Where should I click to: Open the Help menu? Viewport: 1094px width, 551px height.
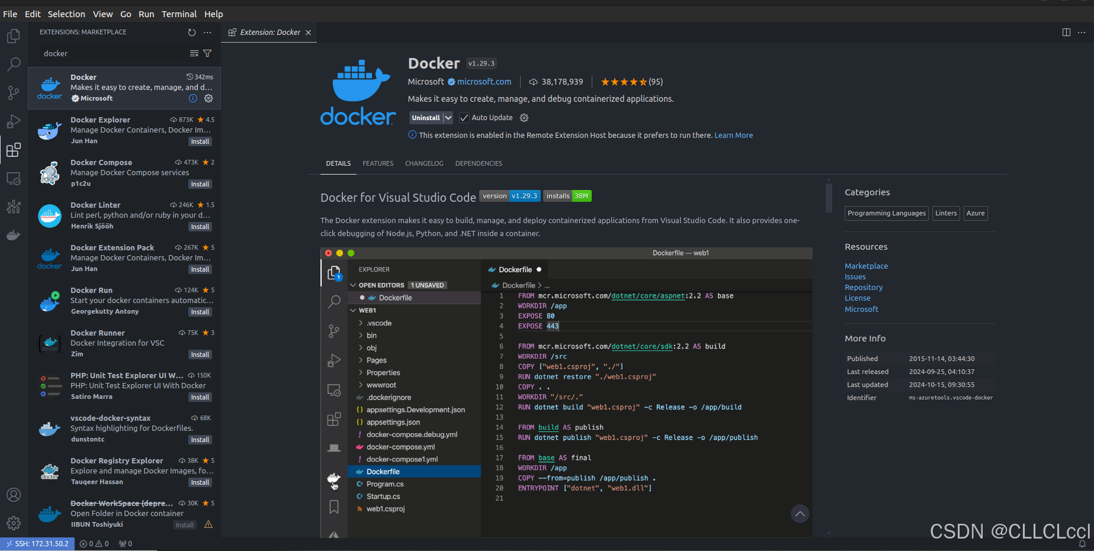214,14
